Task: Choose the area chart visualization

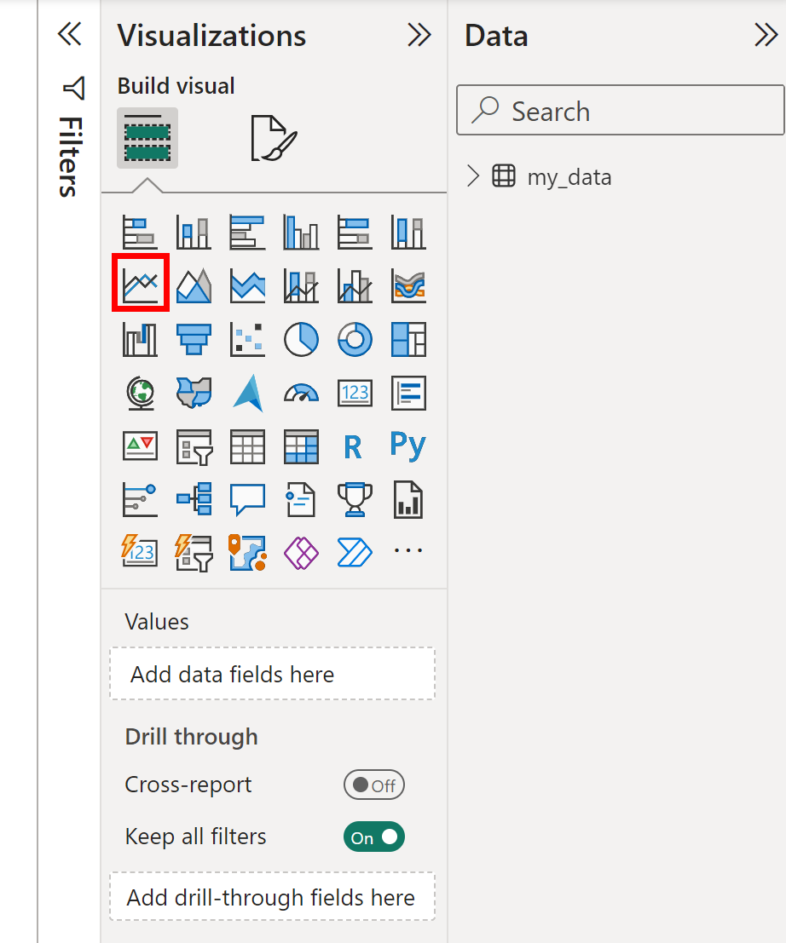Action: [194, 285]
